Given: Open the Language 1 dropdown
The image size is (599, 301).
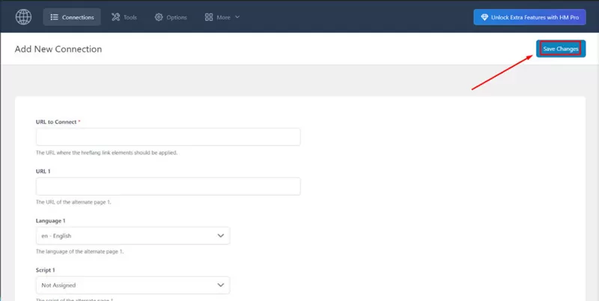Looking at the screenshot, I should click(133, 236).
